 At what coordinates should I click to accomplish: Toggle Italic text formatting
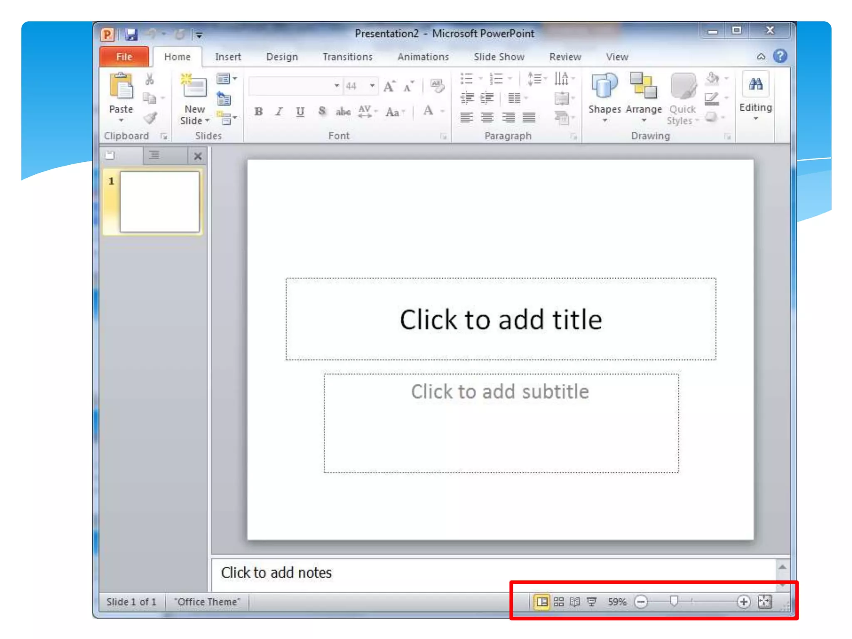pos(279,111)
